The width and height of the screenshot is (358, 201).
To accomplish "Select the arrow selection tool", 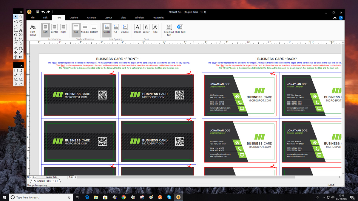I will [16, 17].
